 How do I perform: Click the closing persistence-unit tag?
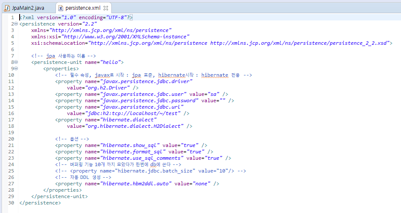pyautogui.click(x=59, y=196)
